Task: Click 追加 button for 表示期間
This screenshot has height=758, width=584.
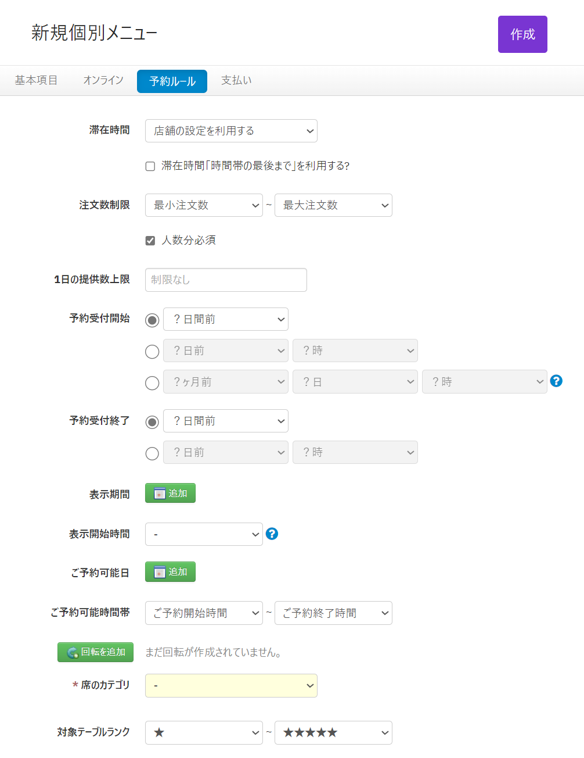Action: pyautogui.click(x=170, y=493)
